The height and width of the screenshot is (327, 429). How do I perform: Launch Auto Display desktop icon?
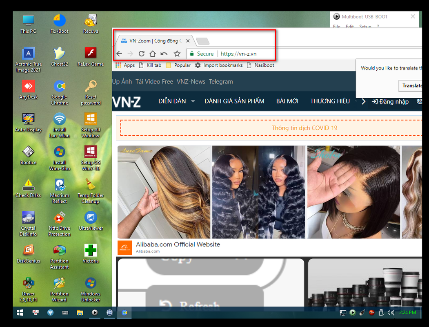[x=29, y=123]
